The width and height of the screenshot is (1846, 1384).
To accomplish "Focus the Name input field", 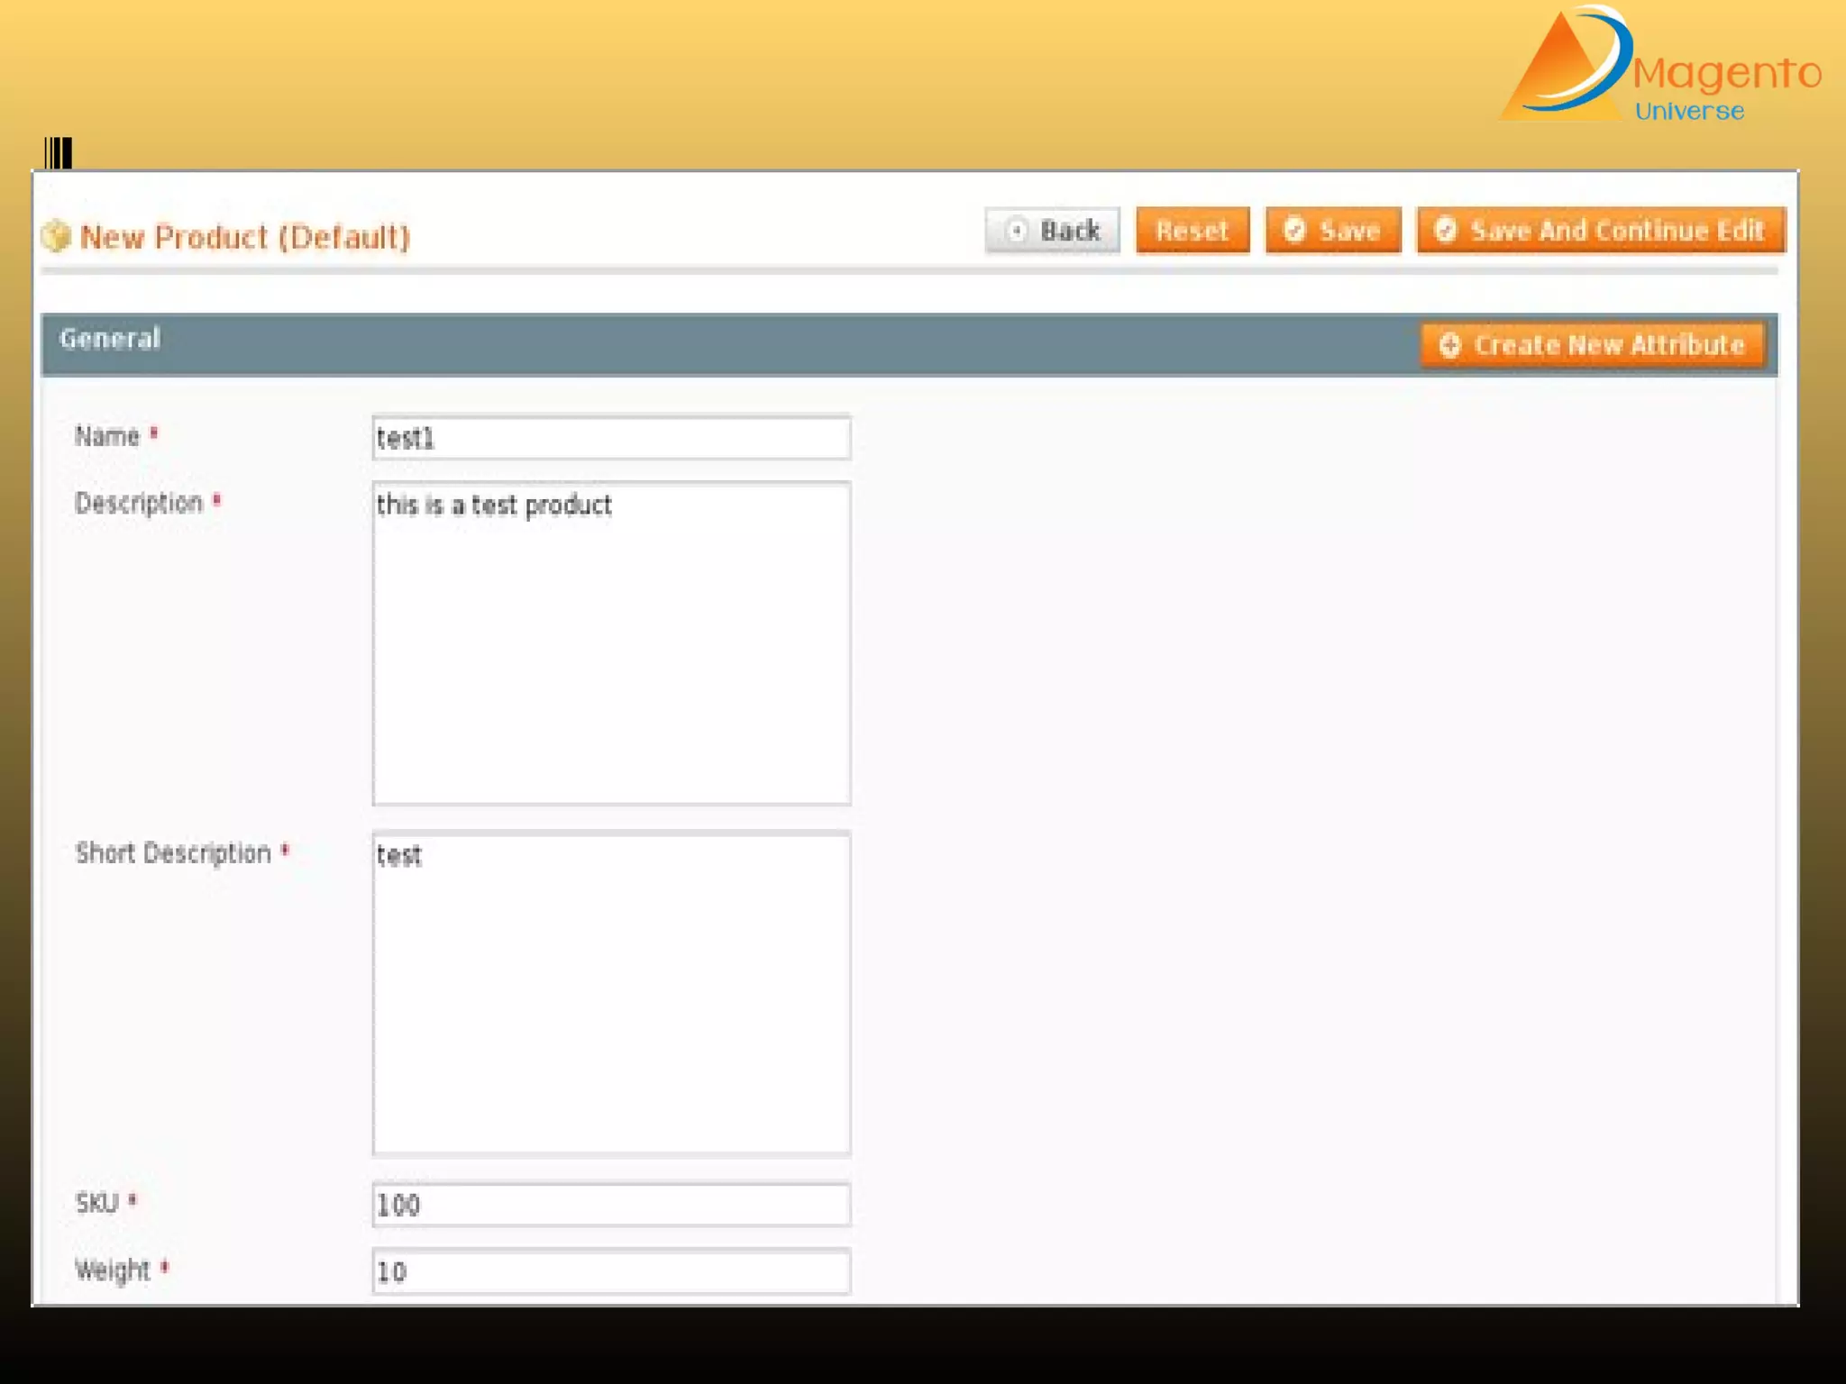I will (x=611, y=438).
